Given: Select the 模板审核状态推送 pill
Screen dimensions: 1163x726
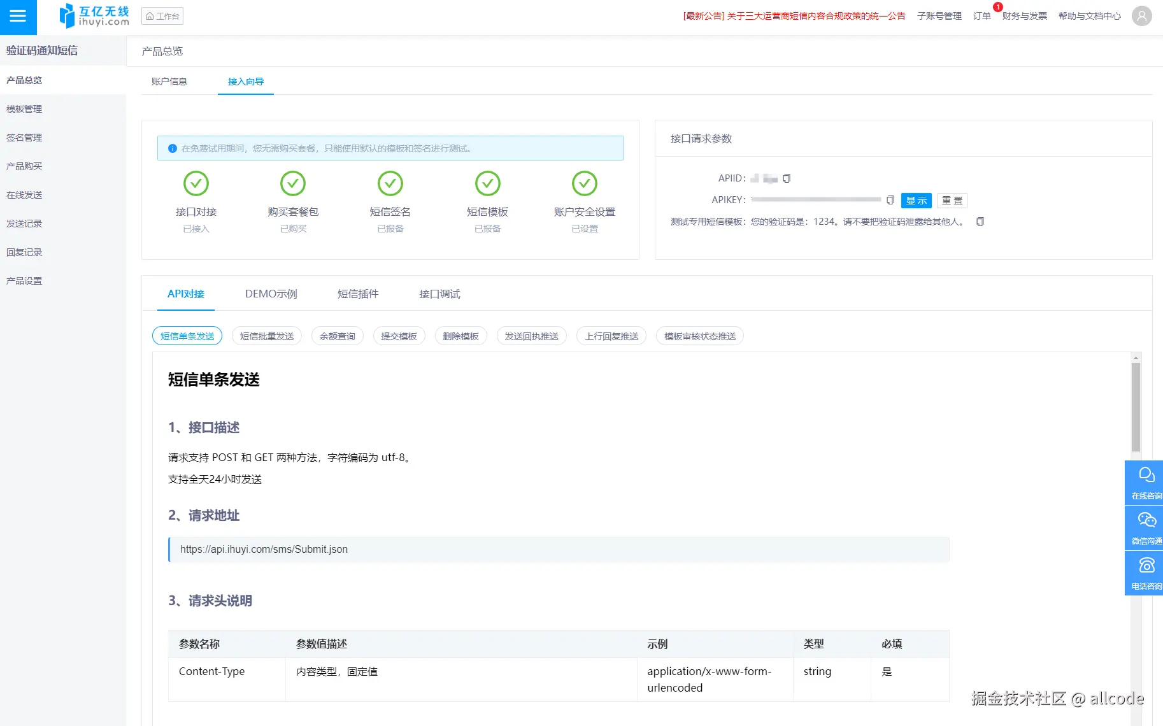Looking at the screenshot, I should (700, 336).
